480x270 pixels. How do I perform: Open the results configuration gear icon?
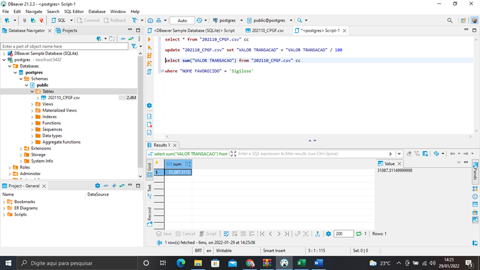328,234
